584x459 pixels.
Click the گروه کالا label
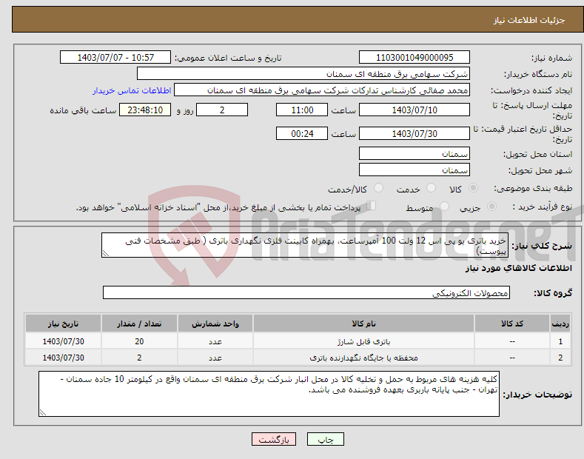click(553, 293)
